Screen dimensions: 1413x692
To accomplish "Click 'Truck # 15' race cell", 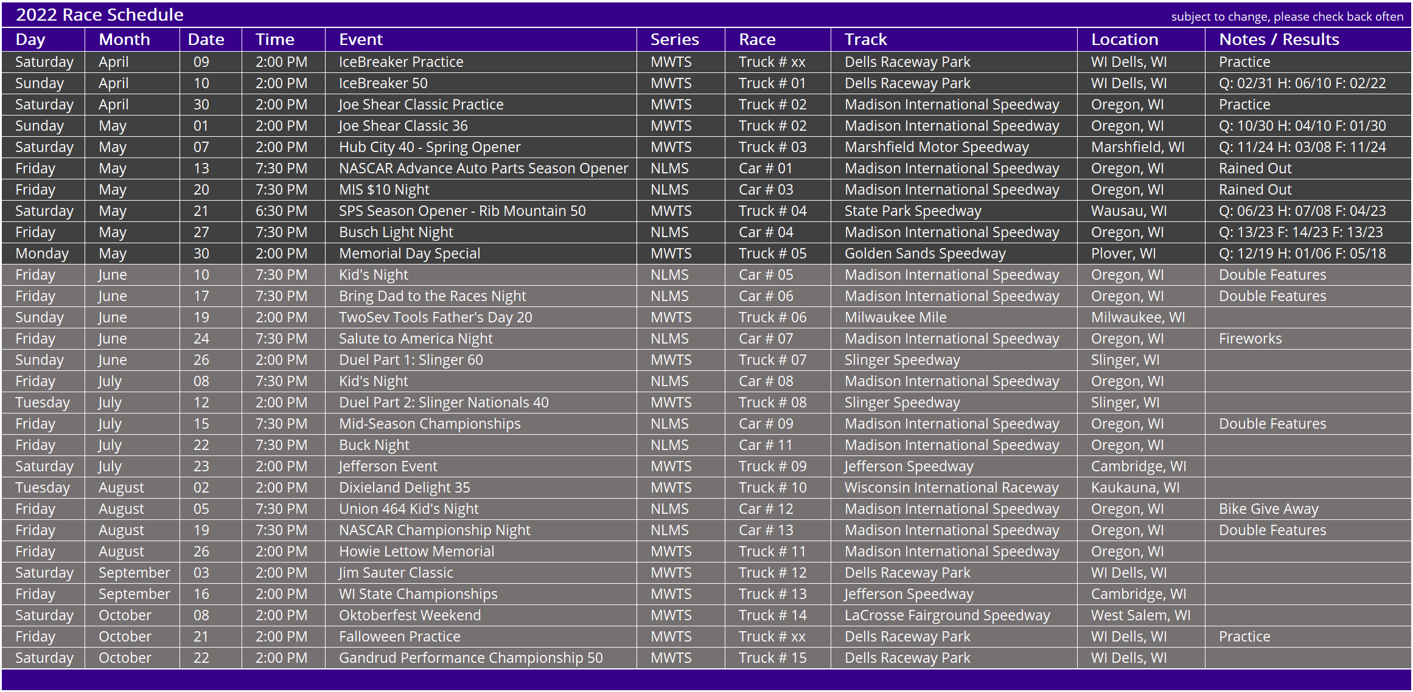I will tap(773, 658).
